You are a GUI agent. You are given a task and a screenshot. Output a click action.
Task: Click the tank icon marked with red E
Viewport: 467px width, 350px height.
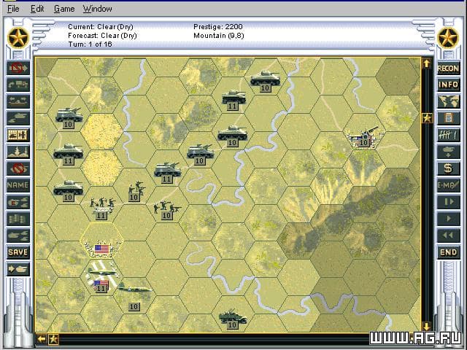coord(18,202)
